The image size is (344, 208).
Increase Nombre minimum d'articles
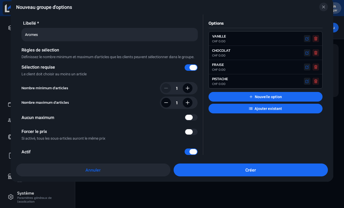click(188, 88)
